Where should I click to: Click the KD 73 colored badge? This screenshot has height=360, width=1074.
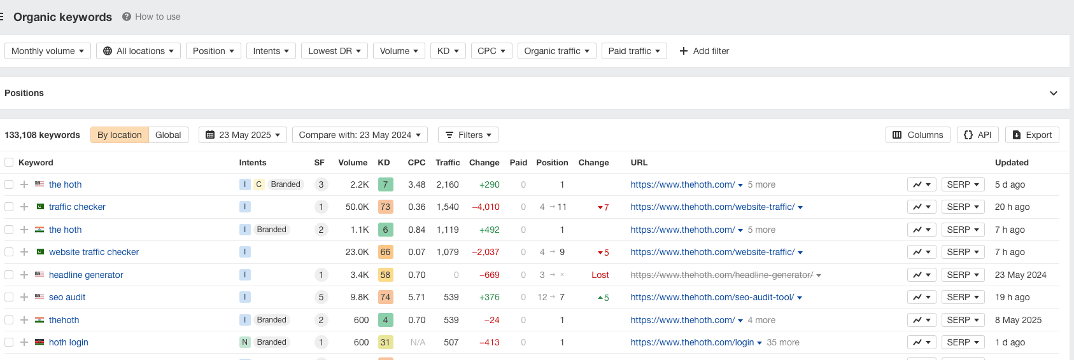(385, 207)
